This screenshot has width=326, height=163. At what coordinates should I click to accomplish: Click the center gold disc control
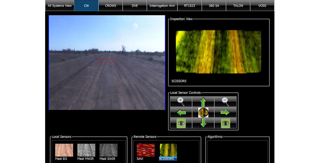[203, 112]
